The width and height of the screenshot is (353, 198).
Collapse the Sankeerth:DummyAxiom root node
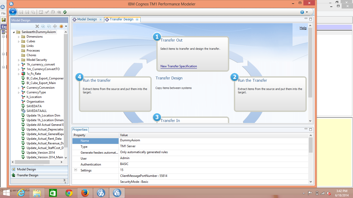(x=14, y=32)
